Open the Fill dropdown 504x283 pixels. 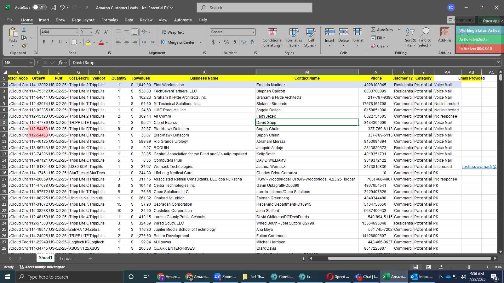click(378, 38)
